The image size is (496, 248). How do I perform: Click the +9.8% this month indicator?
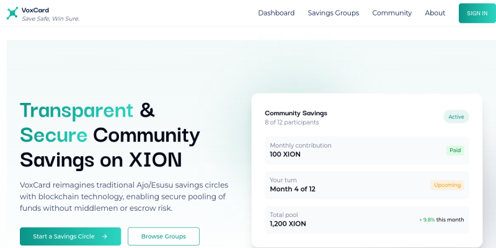coord(441,219)
